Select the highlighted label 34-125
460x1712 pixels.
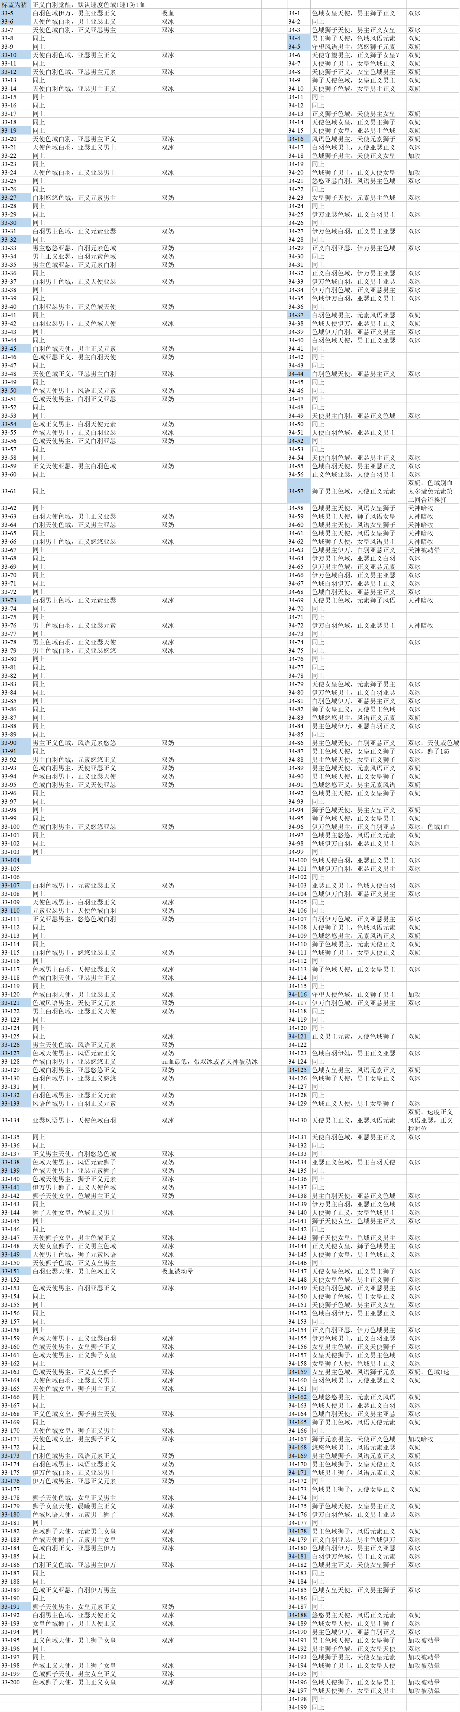(298, 1070)
